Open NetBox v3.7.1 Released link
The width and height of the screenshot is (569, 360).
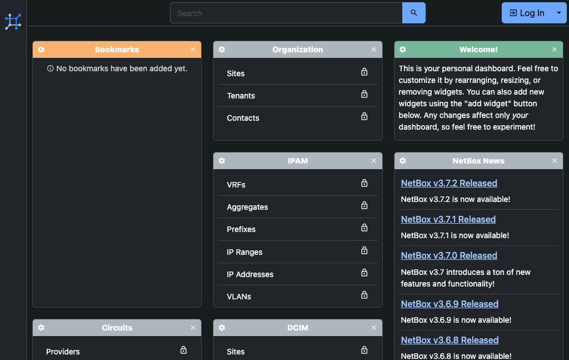tap(448, 219)
